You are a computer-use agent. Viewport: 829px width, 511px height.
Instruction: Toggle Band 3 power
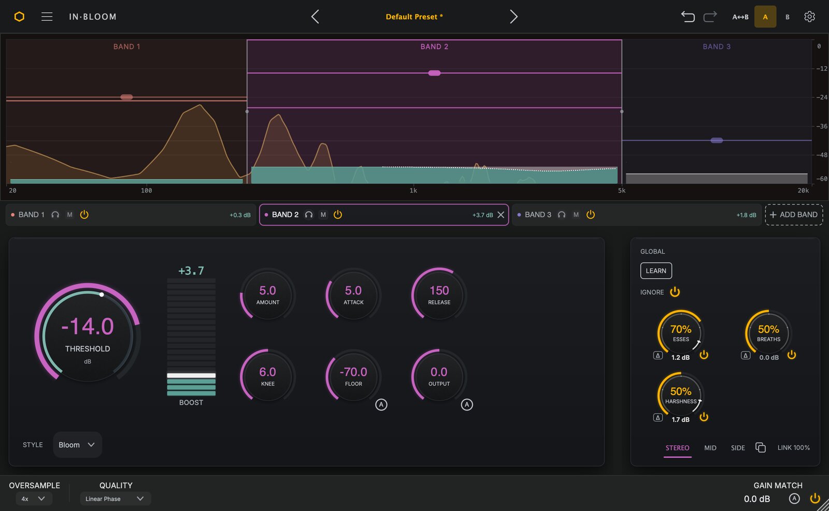[x=591, y=215]
